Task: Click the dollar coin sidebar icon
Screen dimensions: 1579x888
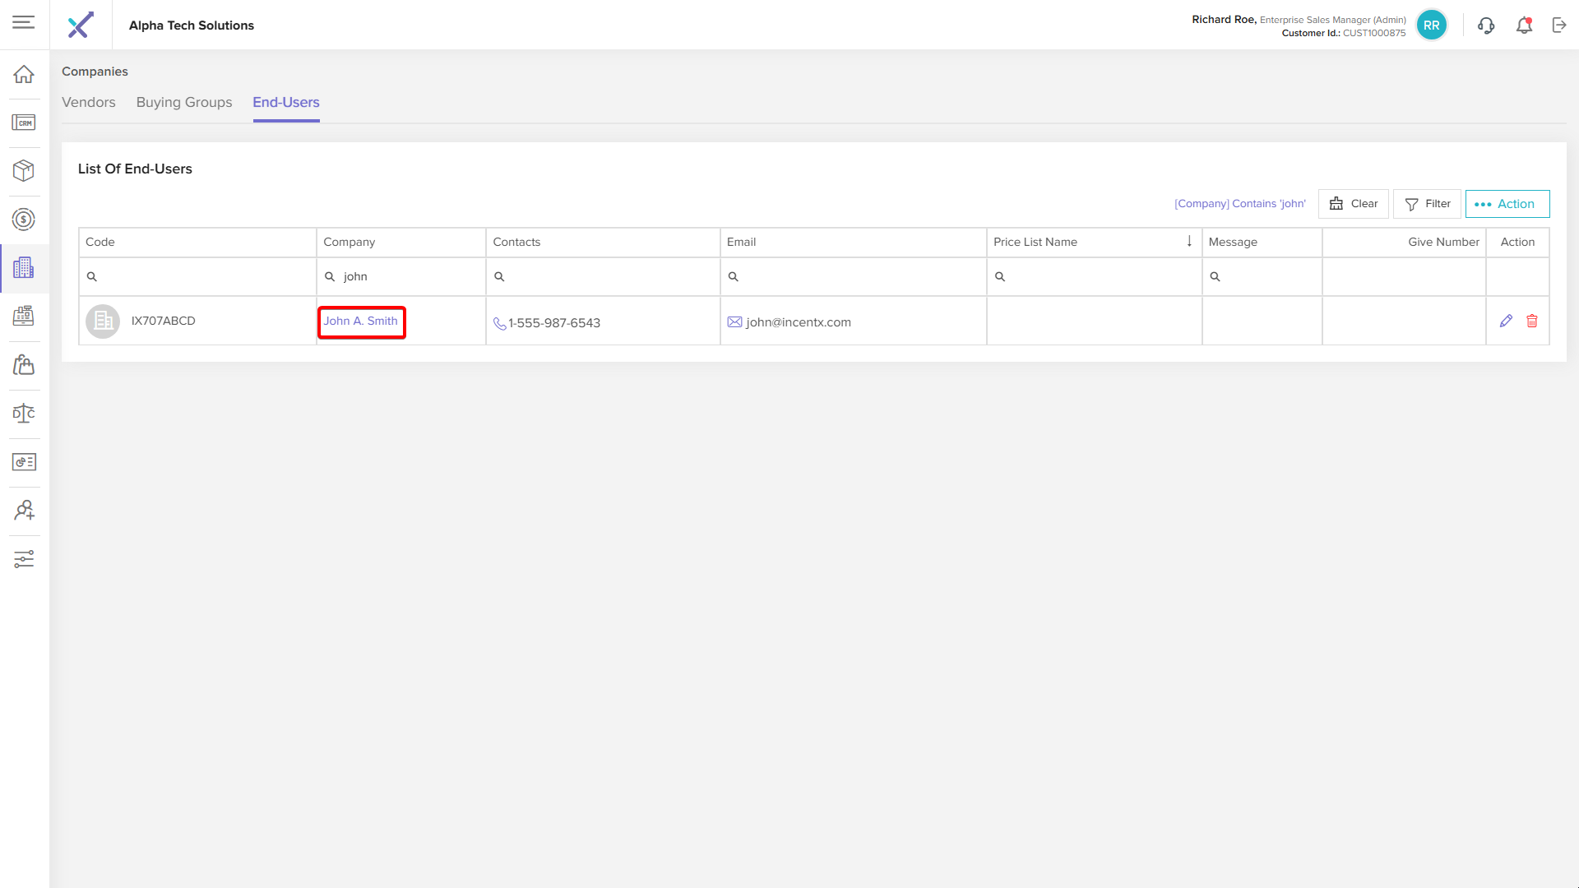Action: tap(24, 220)
